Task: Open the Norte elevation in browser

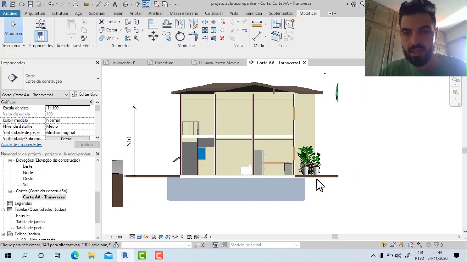Action: point(28,172)
